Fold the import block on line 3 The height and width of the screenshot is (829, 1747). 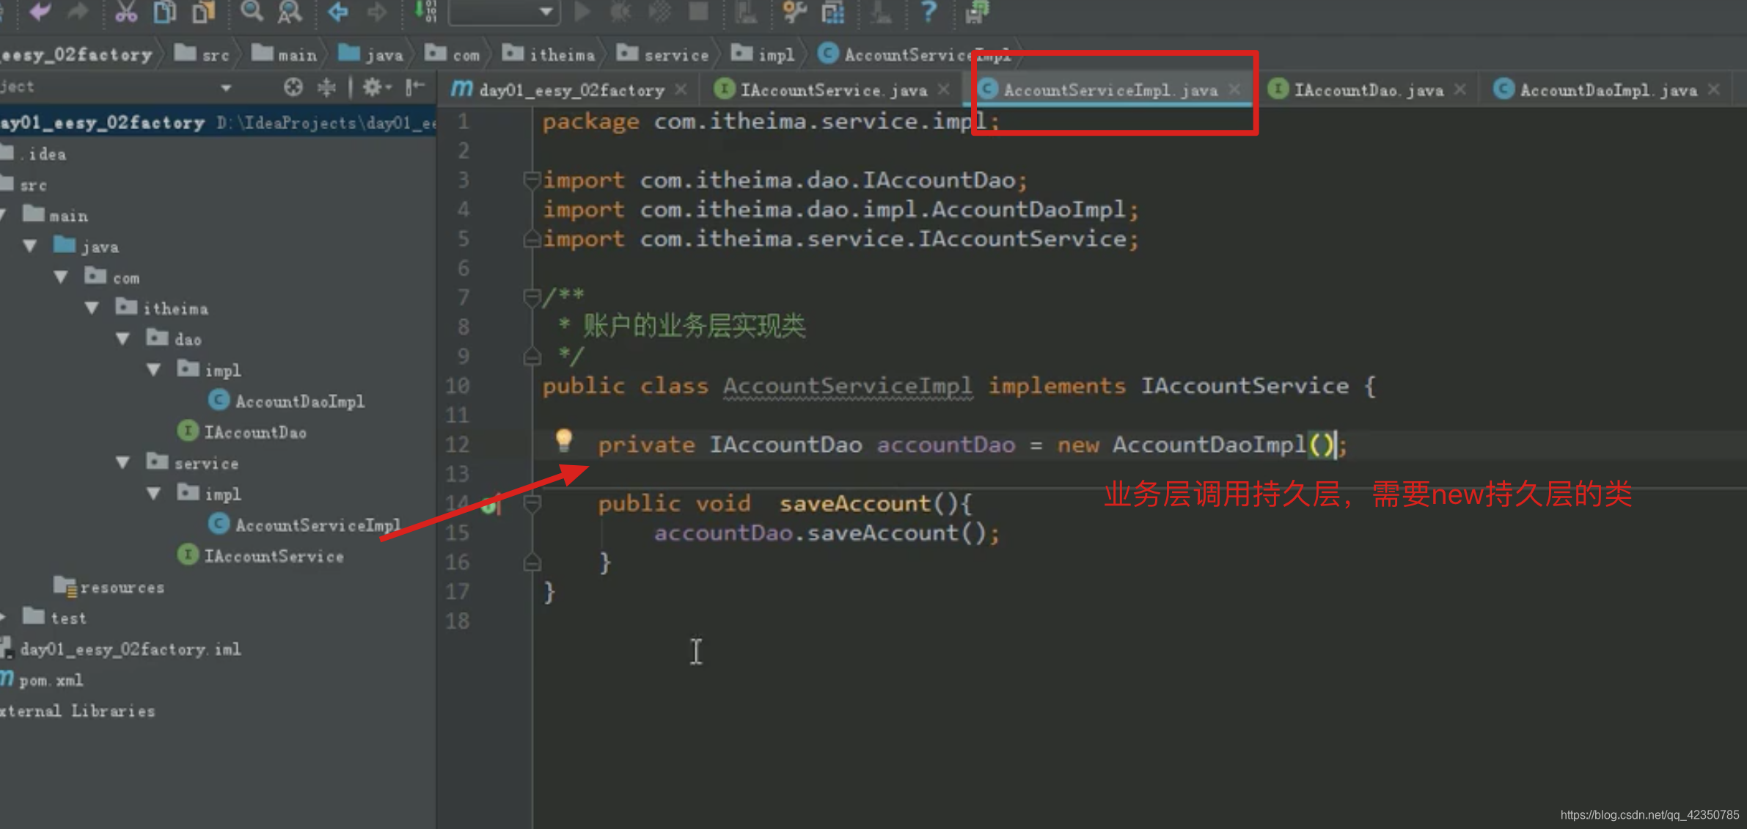point(532,179)
